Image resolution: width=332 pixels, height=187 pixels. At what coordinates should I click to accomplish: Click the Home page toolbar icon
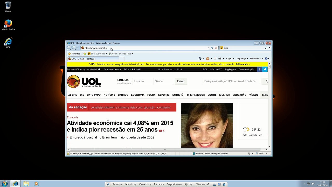pos(200,59)
